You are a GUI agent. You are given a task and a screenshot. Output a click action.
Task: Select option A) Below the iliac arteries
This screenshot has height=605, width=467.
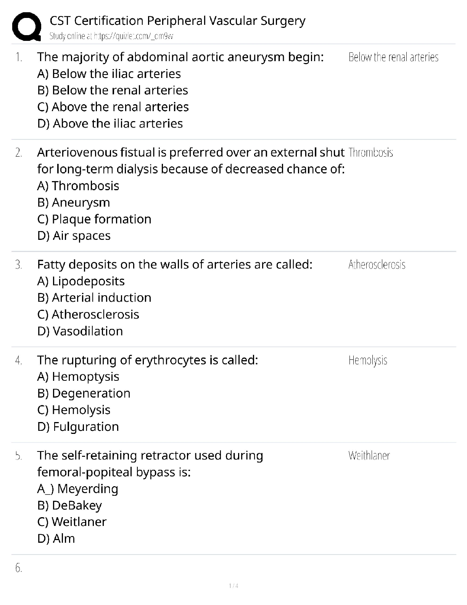point(109,74)
